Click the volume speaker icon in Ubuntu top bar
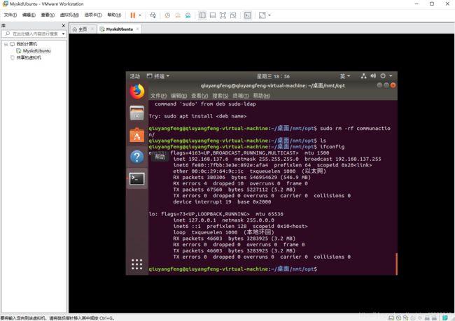Screen dimensions: 455x321 pyautogui.click(x=373, y=76)
